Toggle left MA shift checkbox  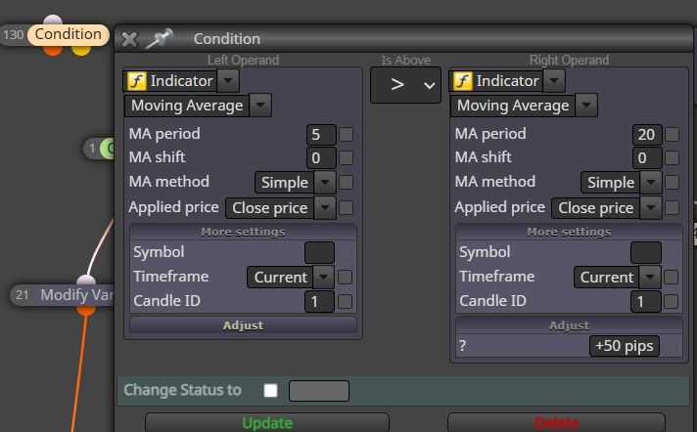(347, 158)
